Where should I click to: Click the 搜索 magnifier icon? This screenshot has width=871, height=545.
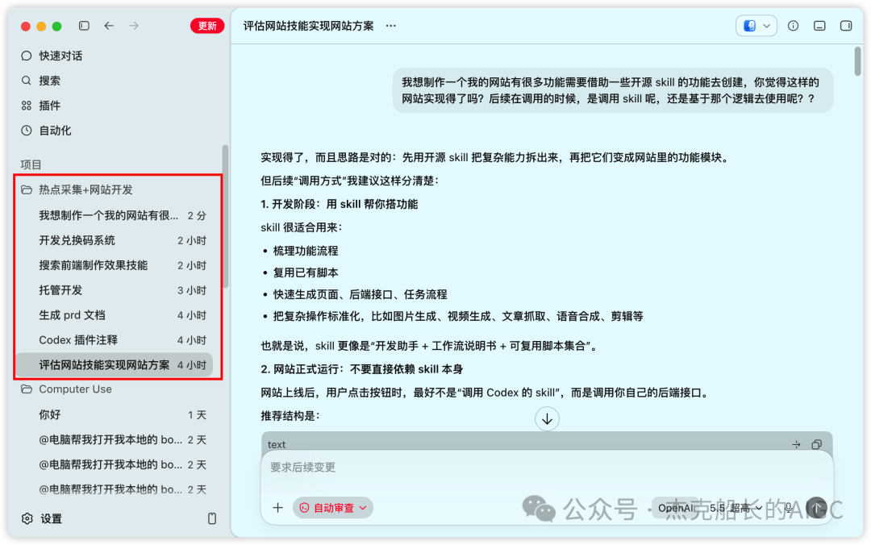click(x=26, y=81)
